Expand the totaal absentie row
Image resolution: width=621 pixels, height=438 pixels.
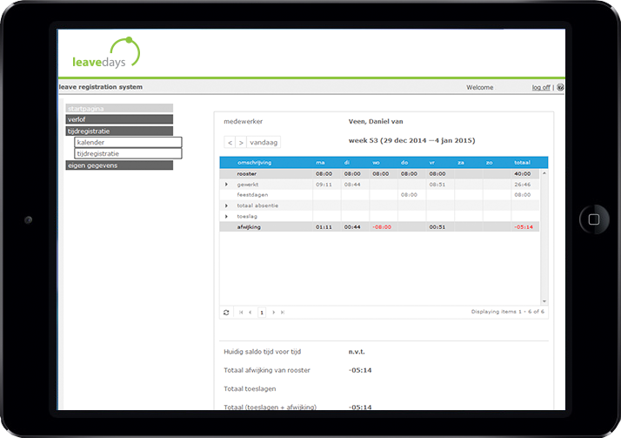click(x=226, y=206)
